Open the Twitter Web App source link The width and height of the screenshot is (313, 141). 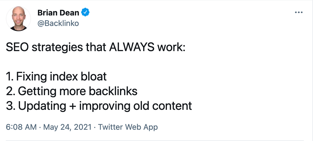point(128,127)
